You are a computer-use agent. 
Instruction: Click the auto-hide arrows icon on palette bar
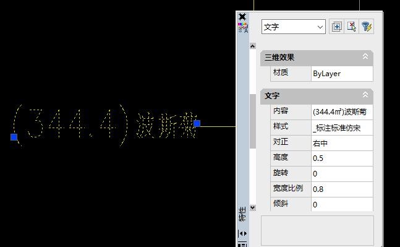pos(242,233)
